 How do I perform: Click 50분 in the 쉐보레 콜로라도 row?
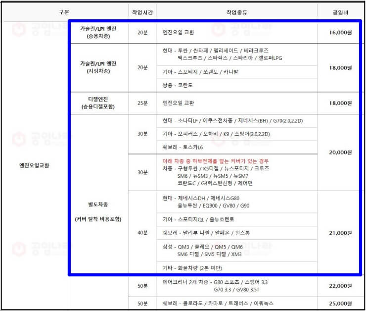(x=142, y=304)
